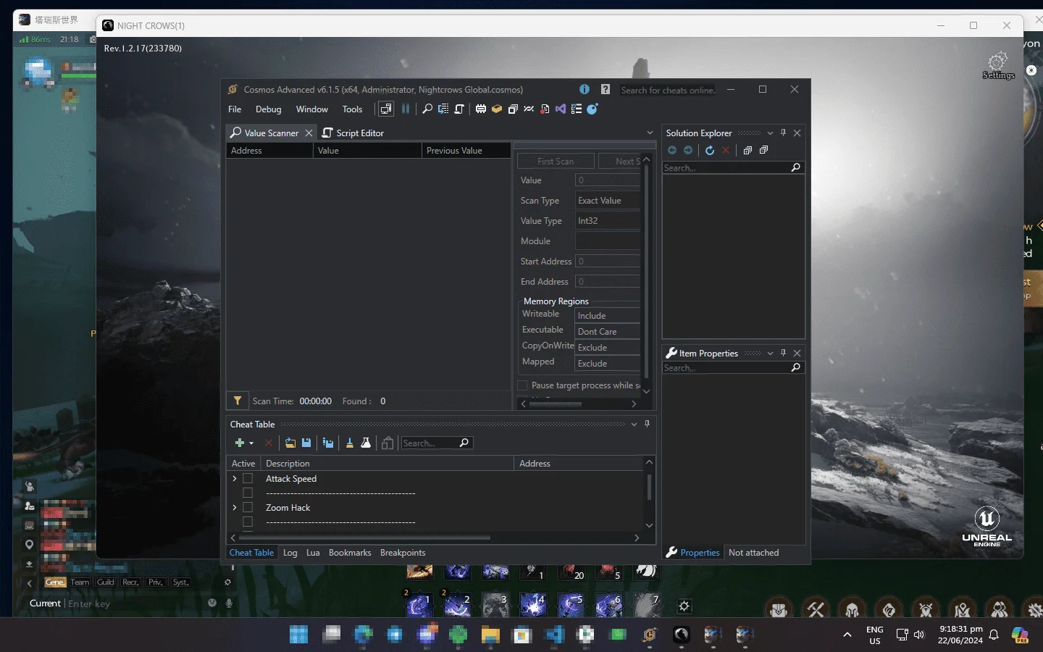Open the Executable Dont Care dropdown
This screenshot has width=1043, height=652.
click(x=608, y=332)
